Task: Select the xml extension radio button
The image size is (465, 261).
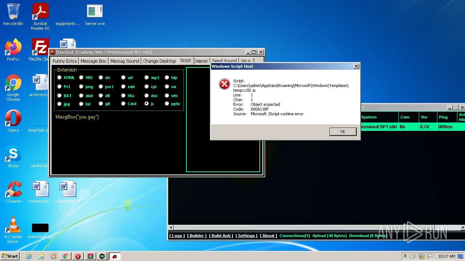Action: click(123, 87)
